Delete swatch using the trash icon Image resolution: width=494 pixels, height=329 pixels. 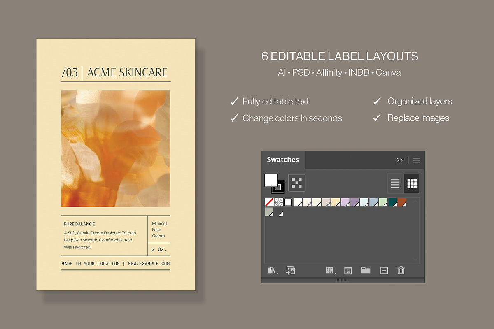(x=401, y=270)
